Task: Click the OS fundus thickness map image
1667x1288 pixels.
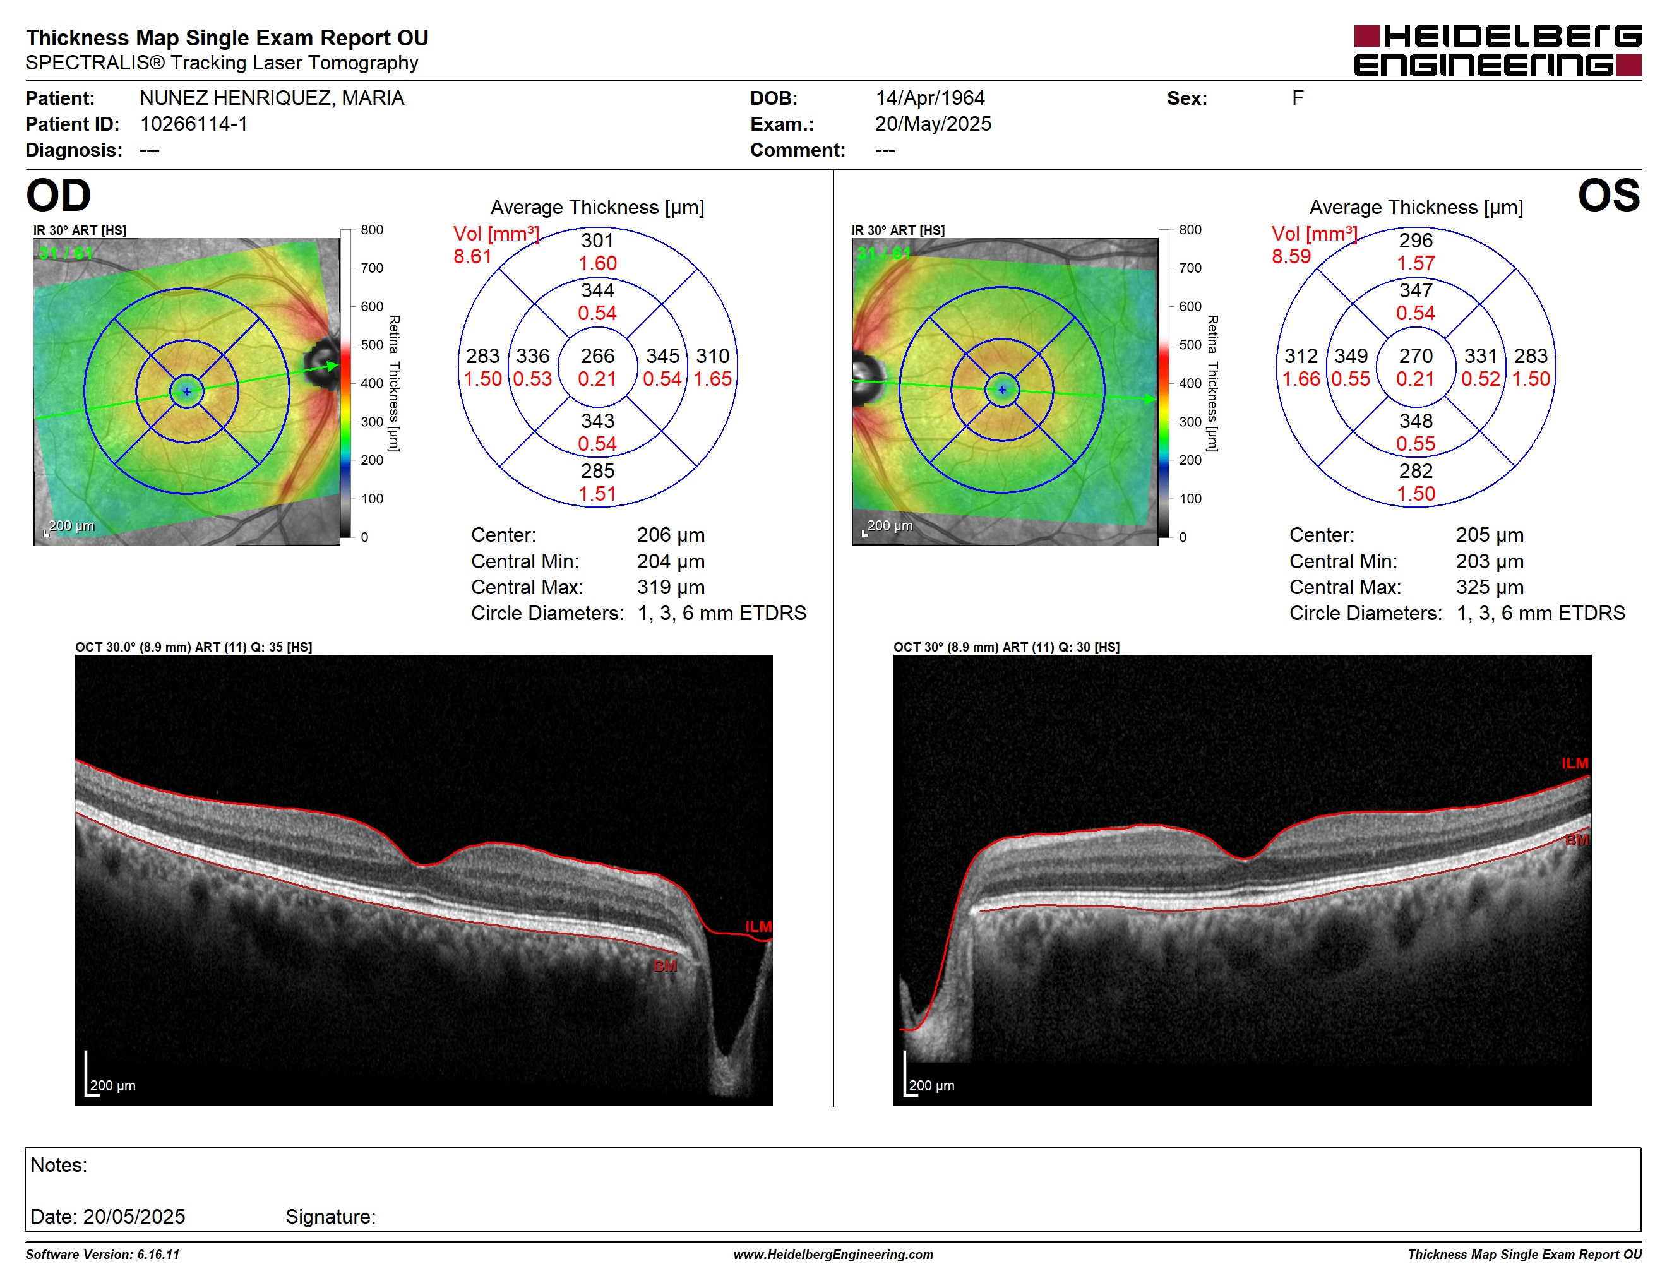Action: (1005, 391)
